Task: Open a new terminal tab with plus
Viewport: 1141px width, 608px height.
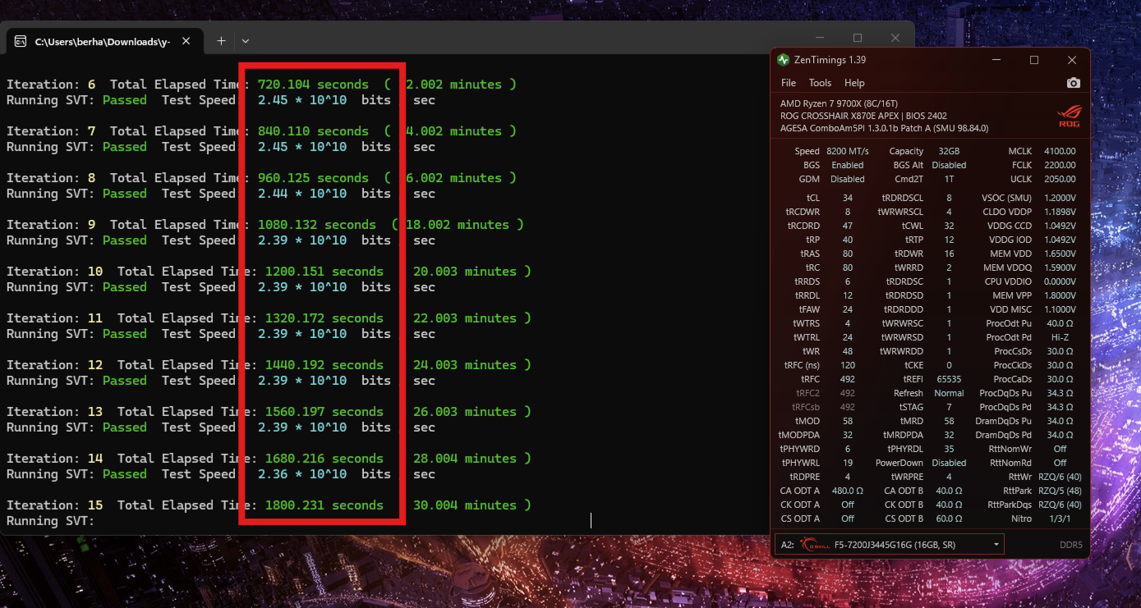Action: click(x=221, y=40)
